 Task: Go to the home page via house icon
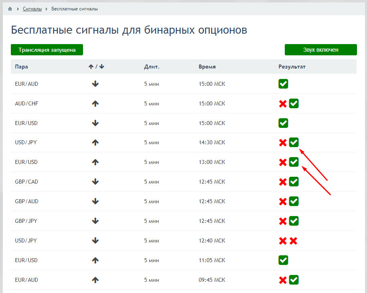(x=10, y=9)
